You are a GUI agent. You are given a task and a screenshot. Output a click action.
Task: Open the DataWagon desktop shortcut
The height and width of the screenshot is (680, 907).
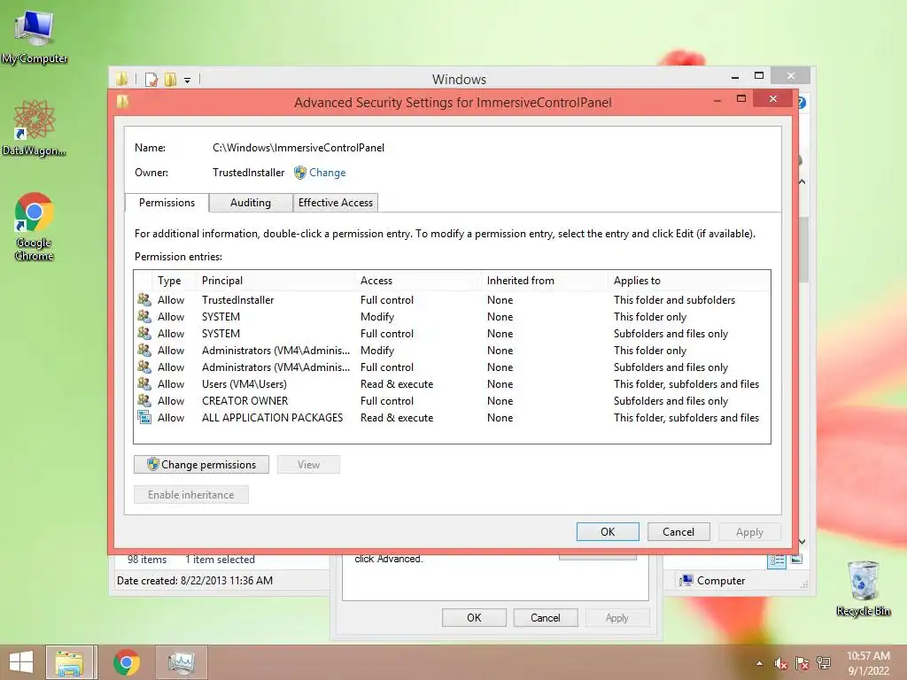point(35,128)
